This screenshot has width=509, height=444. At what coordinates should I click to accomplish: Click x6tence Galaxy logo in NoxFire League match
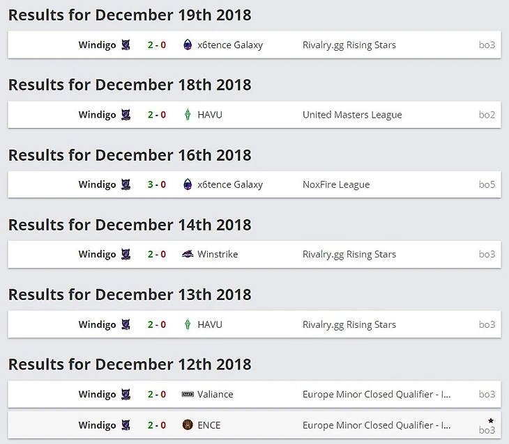187,185
